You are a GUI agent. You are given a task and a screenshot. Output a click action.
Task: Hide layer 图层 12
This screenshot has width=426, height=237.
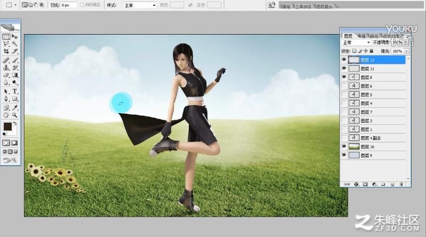point(344,60)
